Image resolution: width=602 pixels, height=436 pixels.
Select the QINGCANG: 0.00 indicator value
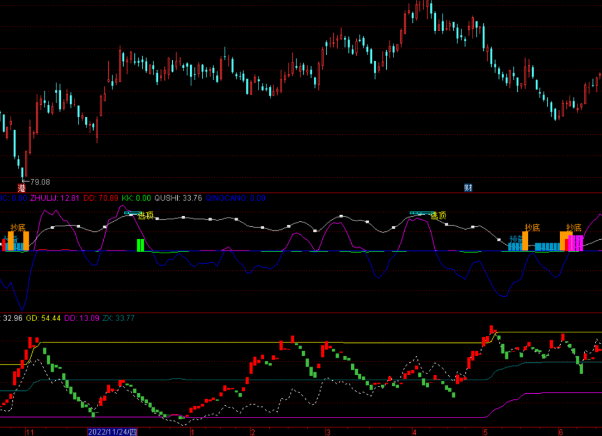pos(235,198)
